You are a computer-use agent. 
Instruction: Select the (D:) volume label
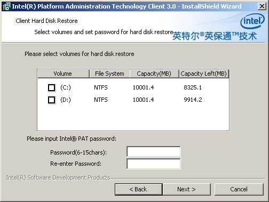point(66,100)
